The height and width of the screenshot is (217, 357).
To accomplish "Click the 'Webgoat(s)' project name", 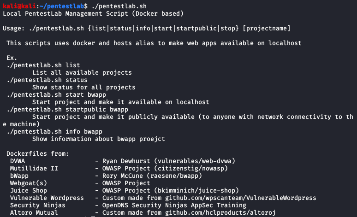I will click(29, 183).
